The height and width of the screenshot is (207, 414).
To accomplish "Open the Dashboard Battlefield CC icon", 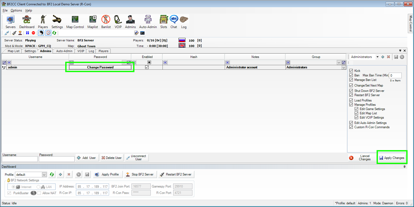I will pos(27,22).
